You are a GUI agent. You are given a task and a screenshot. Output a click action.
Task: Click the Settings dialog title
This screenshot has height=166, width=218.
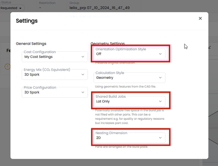click(x=27, y=21)
